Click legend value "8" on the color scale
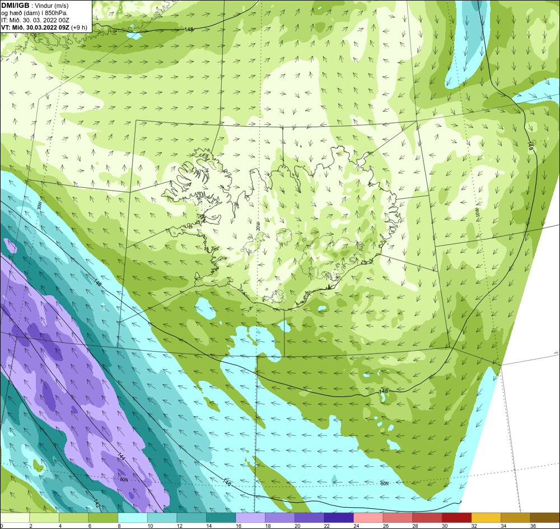560x529 pixels. coord(119,526)
